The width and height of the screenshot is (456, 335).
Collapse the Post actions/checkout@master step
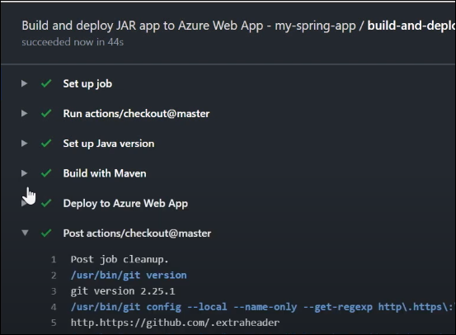(25, 233)
